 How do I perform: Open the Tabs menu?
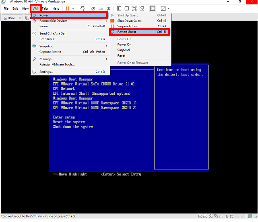tap(45, 8)
